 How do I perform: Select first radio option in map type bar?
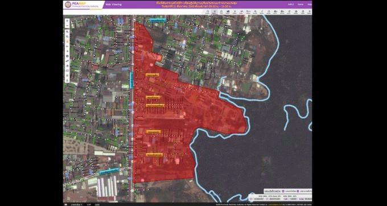283,191
